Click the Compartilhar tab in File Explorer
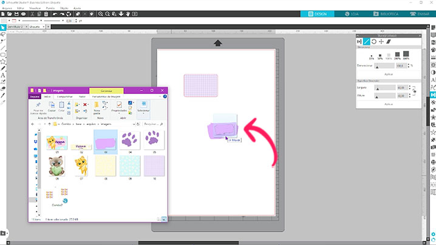The width and height of the screenshot is (436, 245). [x=64, y=96]
